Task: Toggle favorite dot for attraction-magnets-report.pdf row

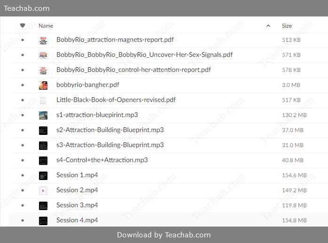Action: [x=23, y=40]
